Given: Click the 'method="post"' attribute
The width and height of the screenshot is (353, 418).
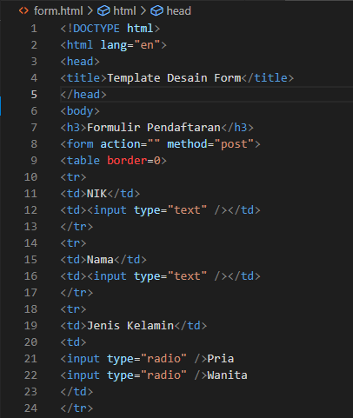Looking at the screenshot, I should point(210,144).
